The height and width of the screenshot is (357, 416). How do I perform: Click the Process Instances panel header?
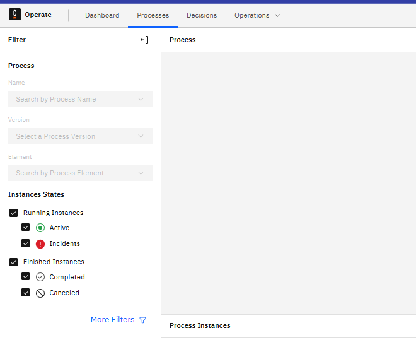point(200,325)
